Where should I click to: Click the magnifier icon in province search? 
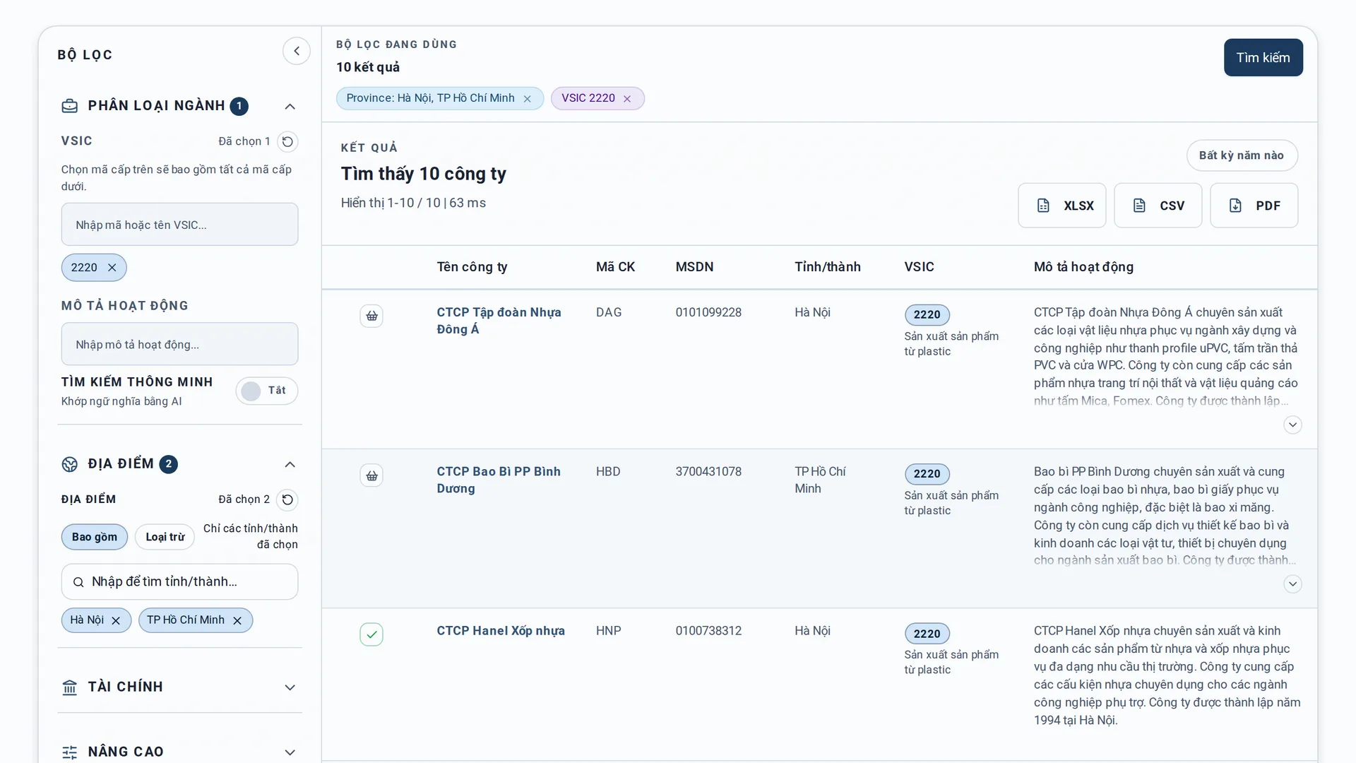pyautogui.click(x=78, y=582)
